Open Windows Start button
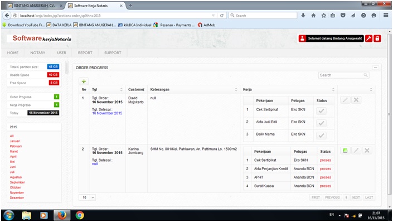 (9, 215)
